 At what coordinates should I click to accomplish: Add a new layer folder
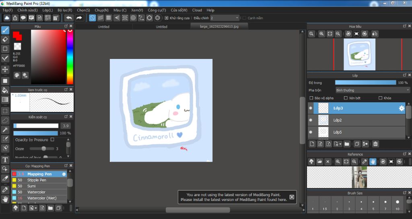347,144
